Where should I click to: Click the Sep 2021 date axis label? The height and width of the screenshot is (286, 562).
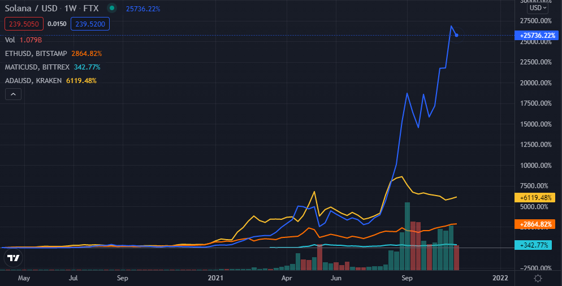click(407, 278)
